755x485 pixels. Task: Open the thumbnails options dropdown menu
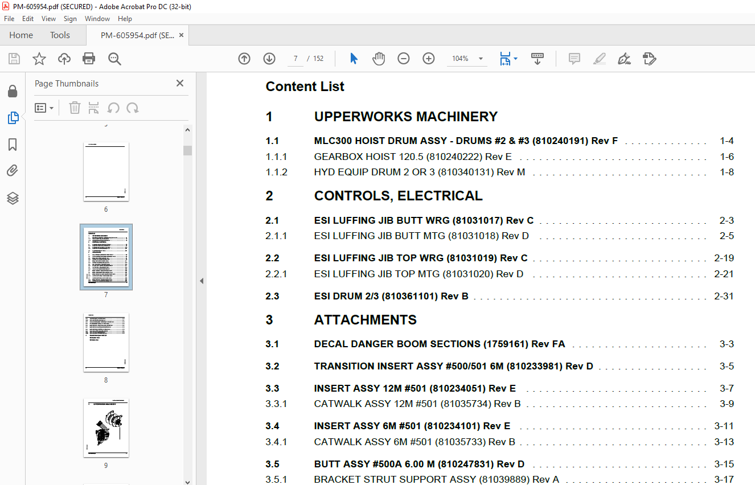(44, 108)
